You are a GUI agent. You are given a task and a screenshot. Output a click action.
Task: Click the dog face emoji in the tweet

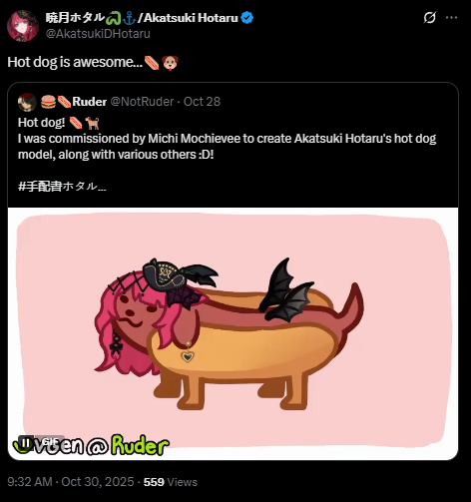pos(170,63)
